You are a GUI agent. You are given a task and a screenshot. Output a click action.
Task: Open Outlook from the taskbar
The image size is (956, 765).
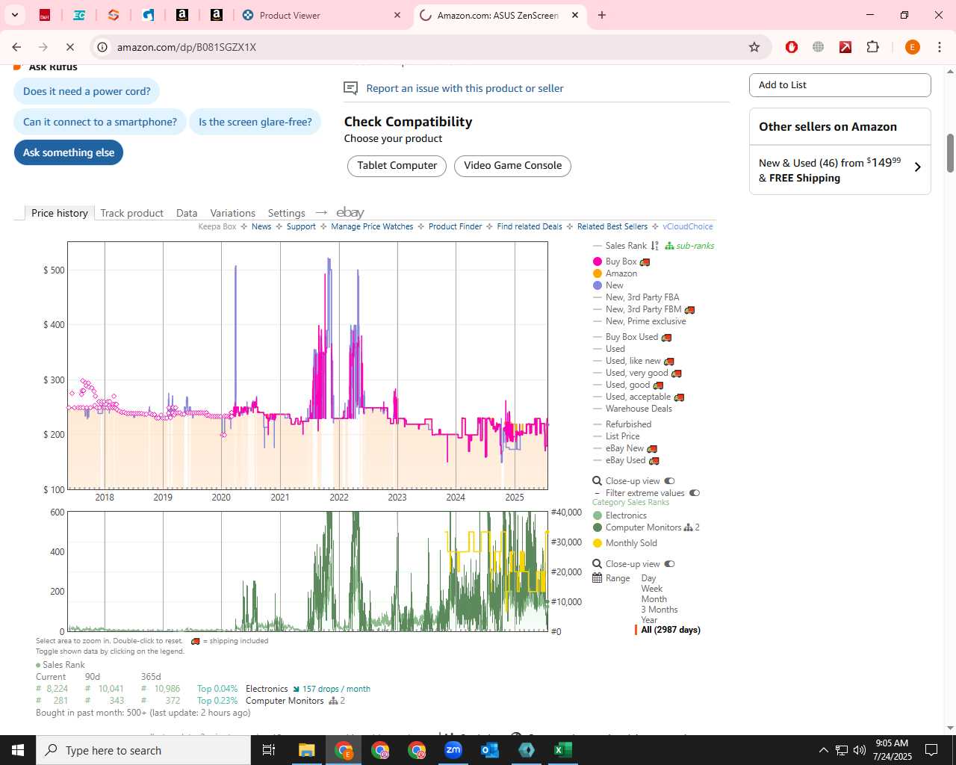490,750
